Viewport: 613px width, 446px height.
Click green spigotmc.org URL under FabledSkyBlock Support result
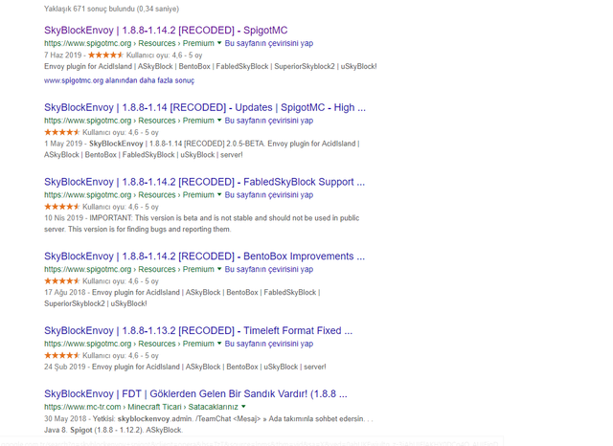tap(129, 195)
